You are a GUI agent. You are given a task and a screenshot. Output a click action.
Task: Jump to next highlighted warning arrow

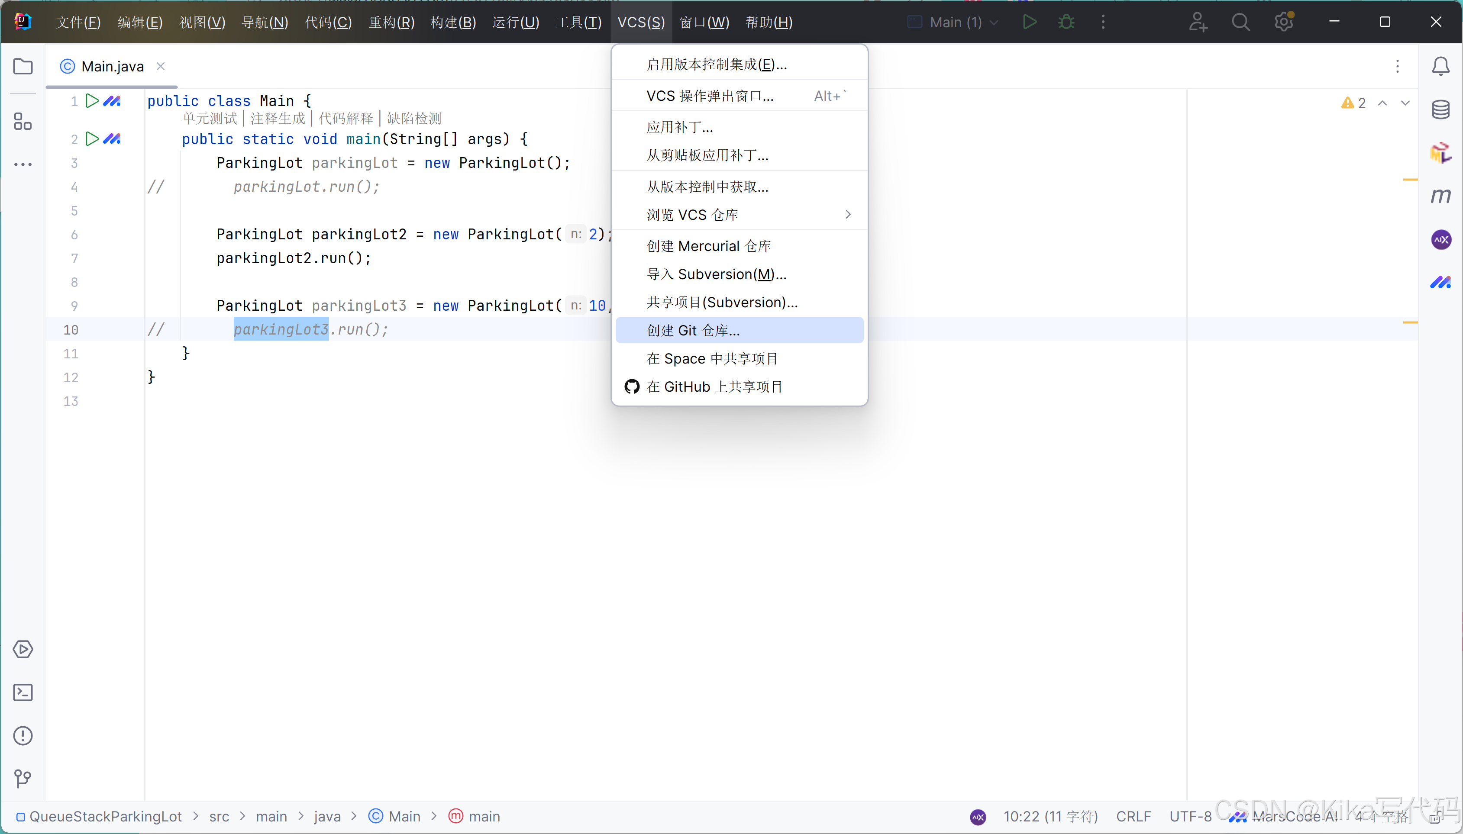coord(1405,103)
